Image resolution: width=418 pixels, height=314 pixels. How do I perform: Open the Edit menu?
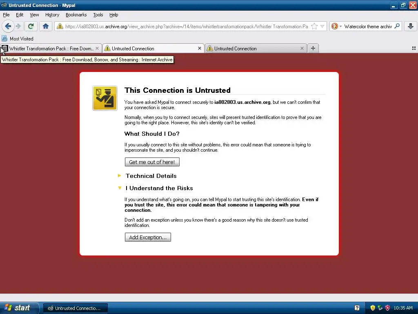point(20,15)
